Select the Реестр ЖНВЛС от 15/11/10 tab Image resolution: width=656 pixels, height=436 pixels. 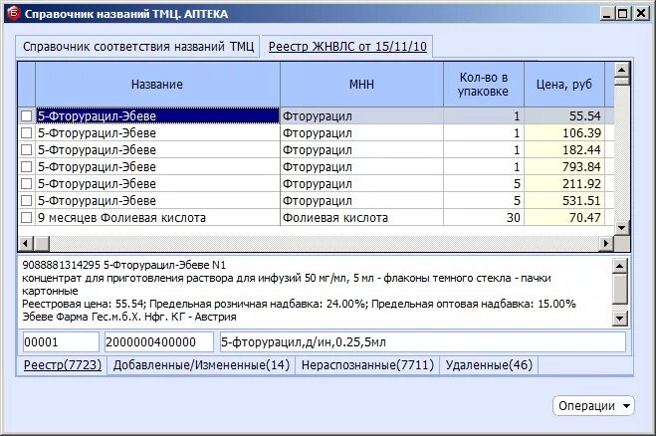click(347, 47)
